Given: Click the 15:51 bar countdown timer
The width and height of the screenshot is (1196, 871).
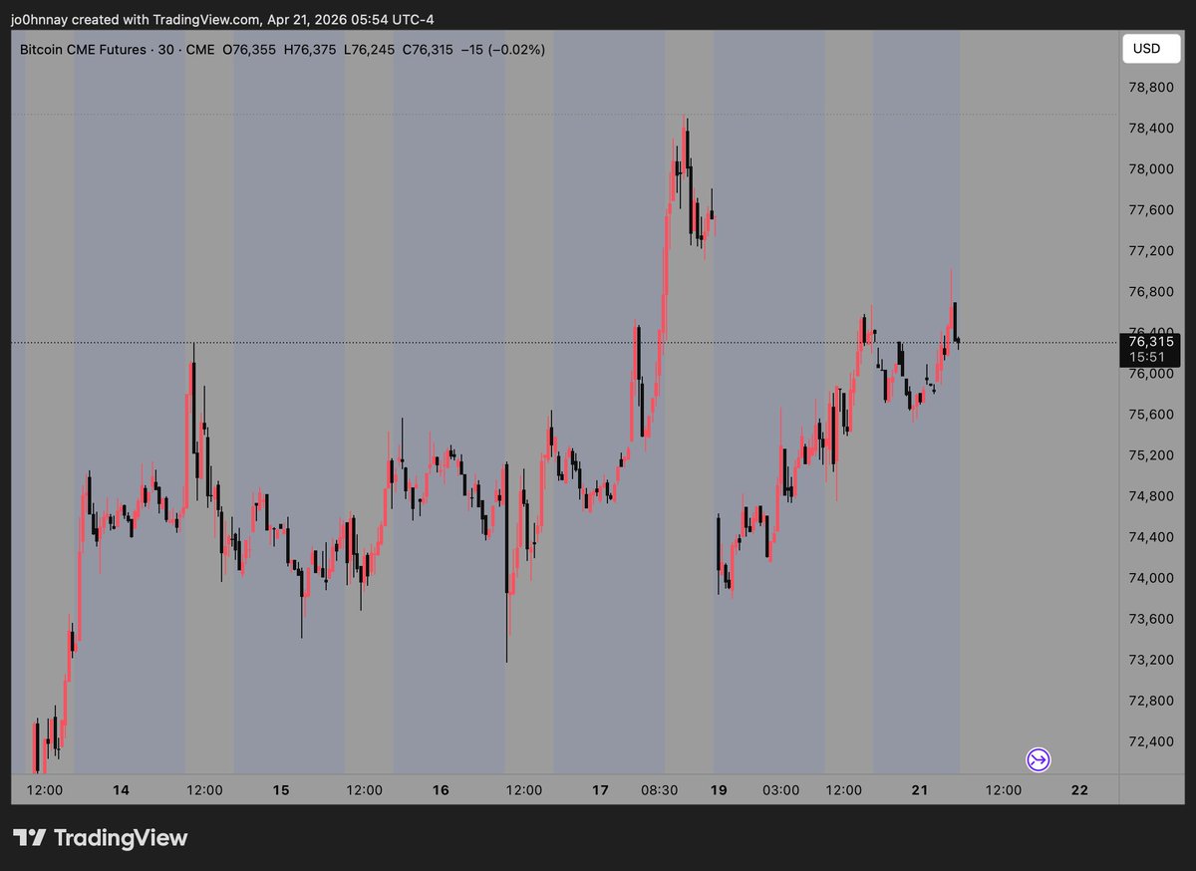Looking at the screenshot, I should pyautogui.click(x=1151, y=357).
